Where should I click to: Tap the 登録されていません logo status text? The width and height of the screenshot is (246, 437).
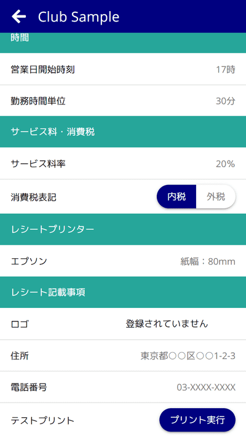167,324
